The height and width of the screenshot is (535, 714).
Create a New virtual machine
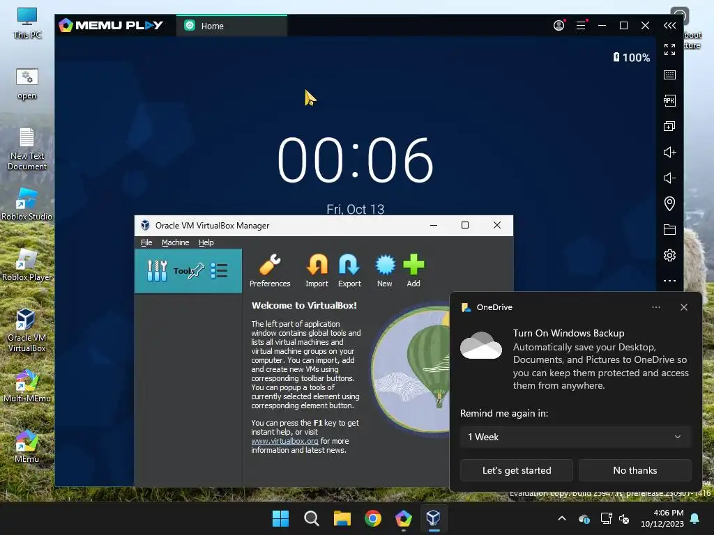tap(385, 271)
